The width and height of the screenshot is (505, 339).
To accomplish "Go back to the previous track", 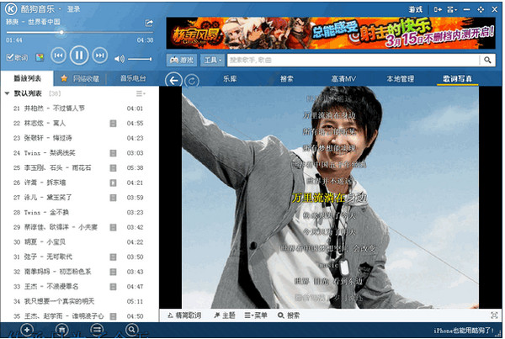I will tap(58, 56).
